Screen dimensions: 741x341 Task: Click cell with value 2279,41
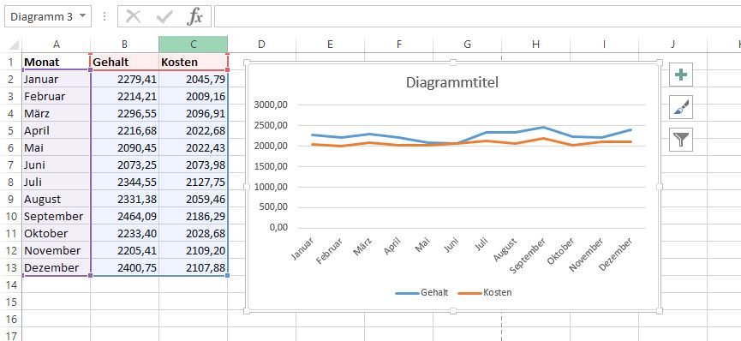click(124, 79)
